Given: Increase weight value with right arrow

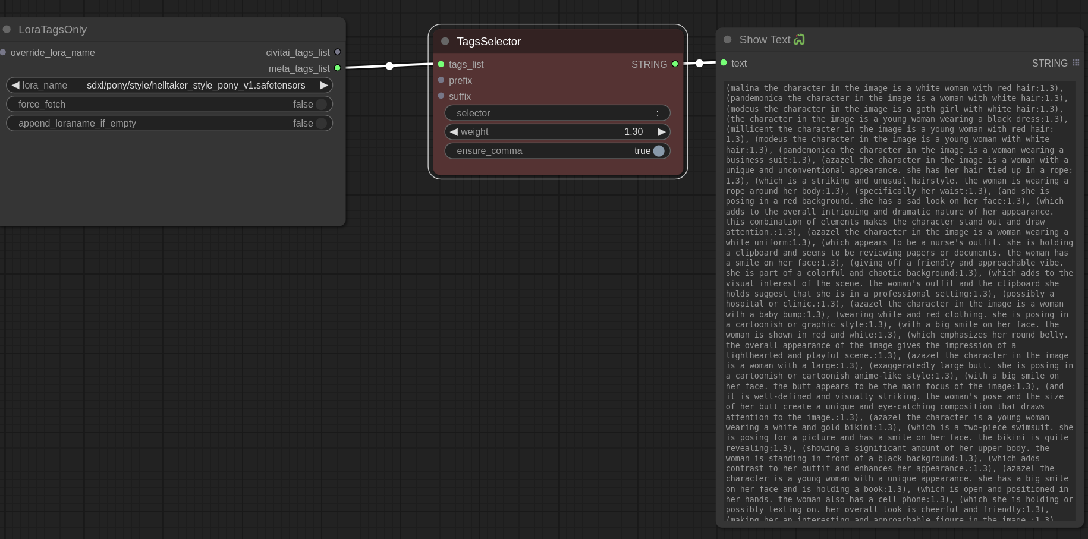Looking at the screenshot, I should click(x=661, y=132).
